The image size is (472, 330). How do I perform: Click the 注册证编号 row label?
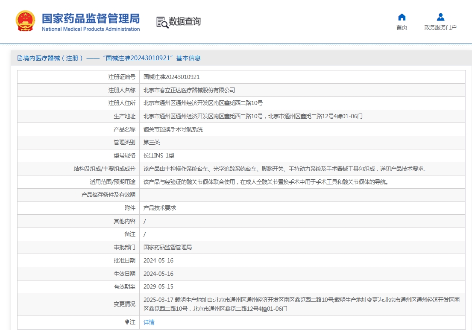[122, 77]
